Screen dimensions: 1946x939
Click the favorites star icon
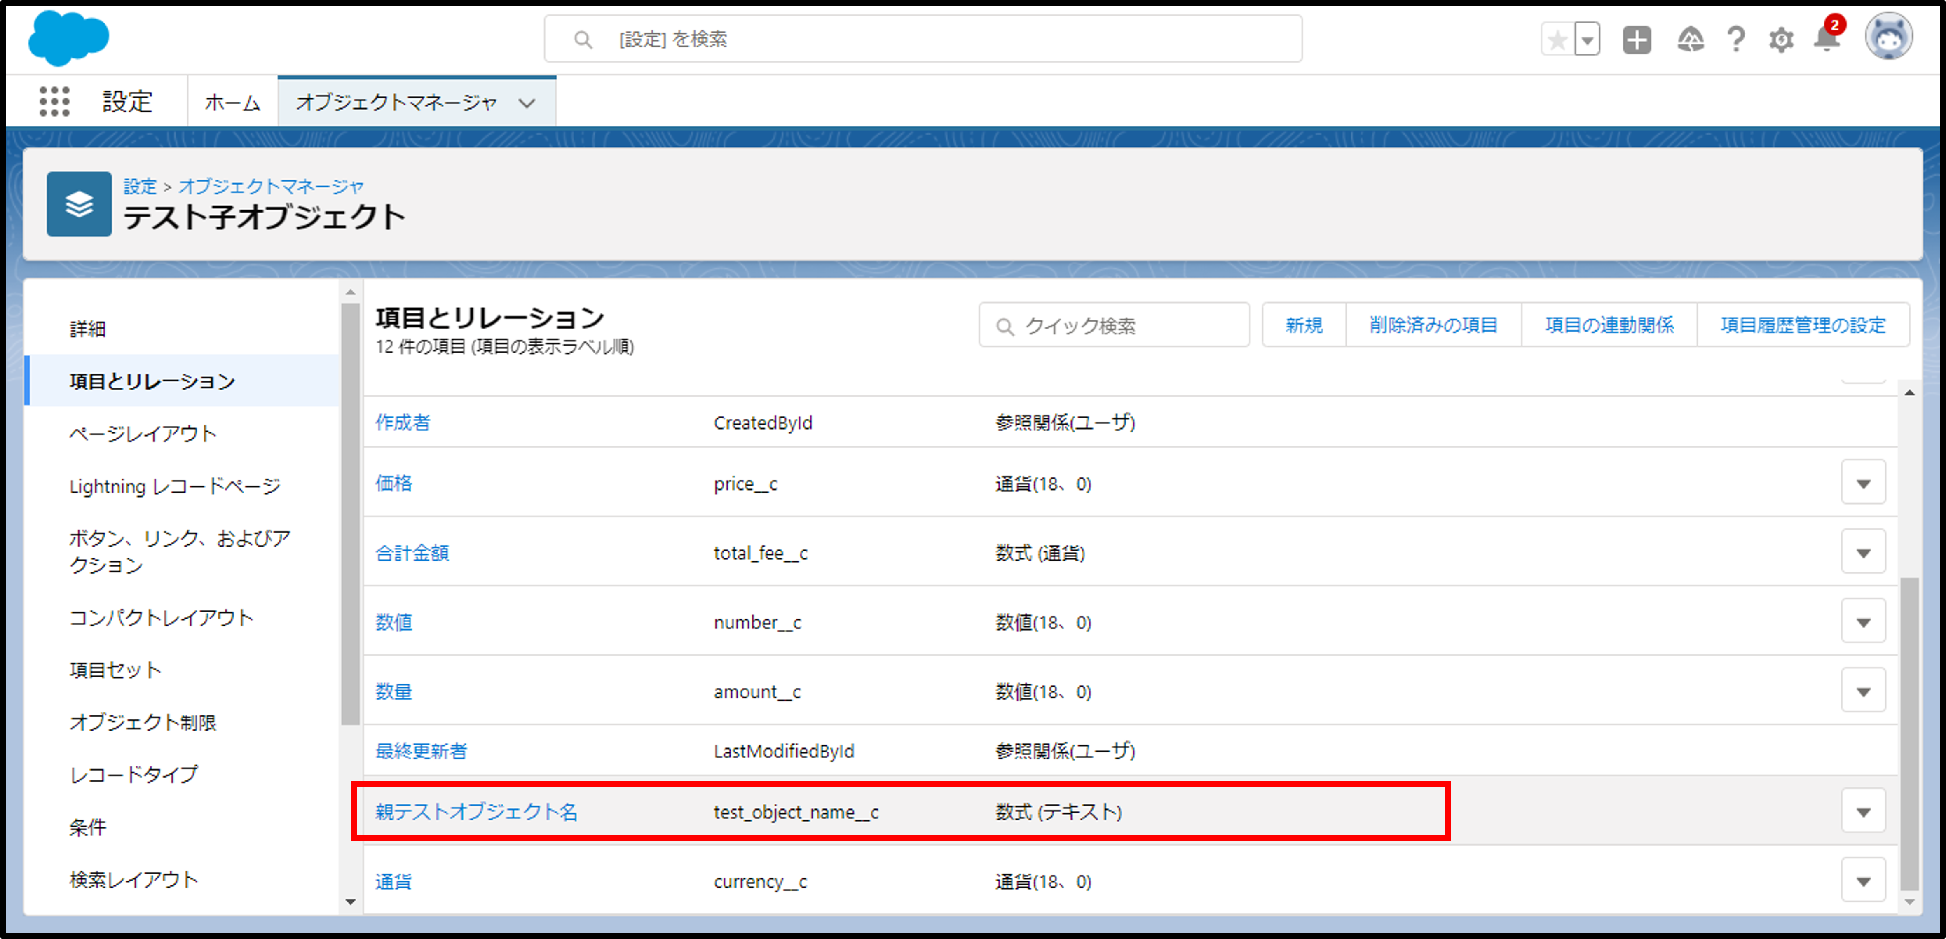pyautogui.click(x=1557, y=40)
